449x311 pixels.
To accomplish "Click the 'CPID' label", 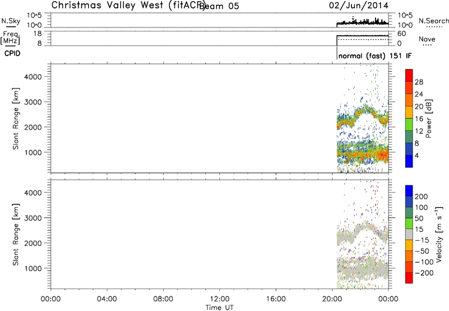I will [x=12, y=53].
